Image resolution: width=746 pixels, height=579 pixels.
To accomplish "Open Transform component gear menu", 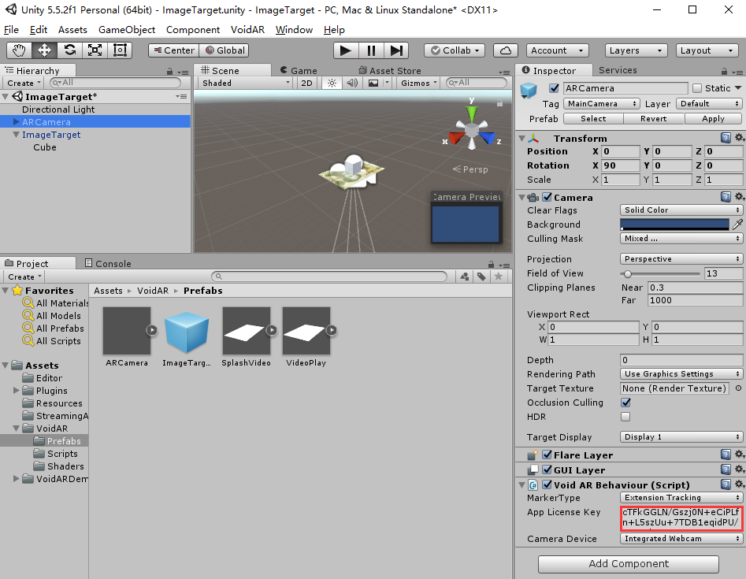I will [x=740, y=138].
